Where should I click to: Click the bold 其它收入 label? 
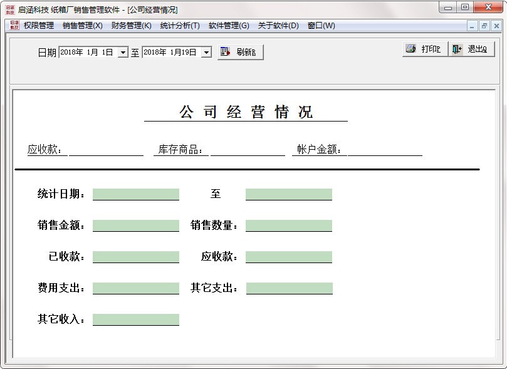(61, 320)
